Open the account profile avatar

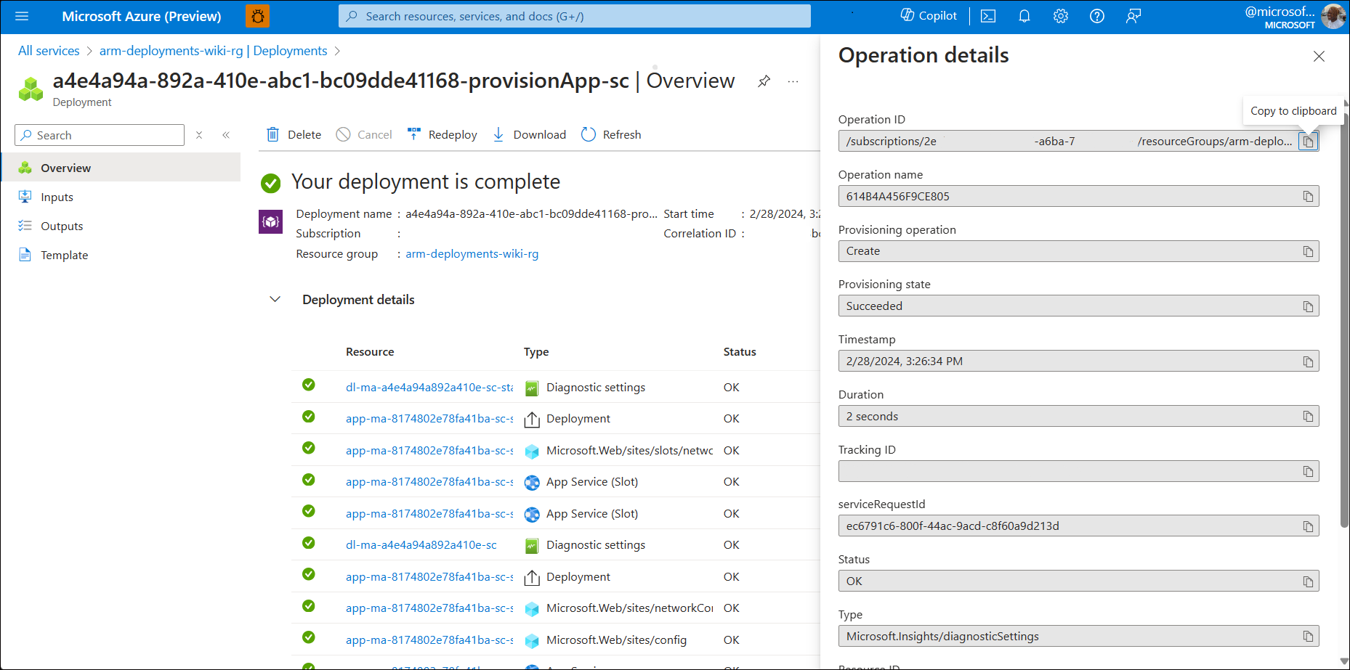(x=1333, y=16)
